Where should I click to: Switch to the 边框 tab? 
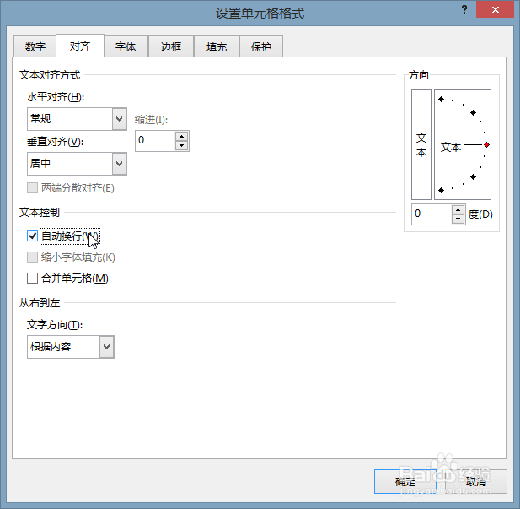(x=171, y=46)
